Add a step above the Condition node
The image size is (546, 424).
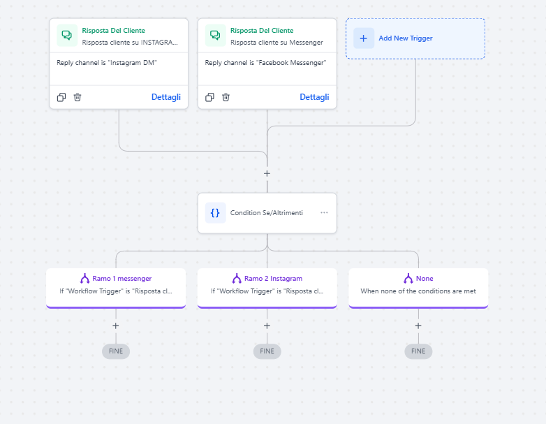[267, 173]
